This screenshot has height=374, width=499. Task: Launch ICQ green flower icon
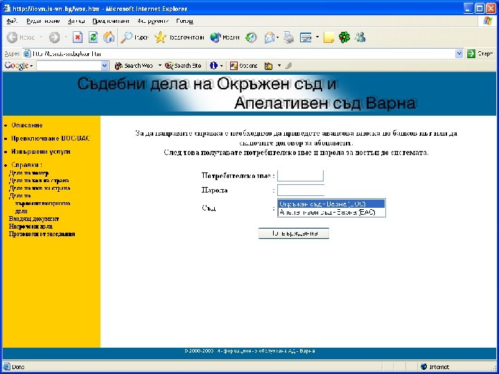coord(344,37)
